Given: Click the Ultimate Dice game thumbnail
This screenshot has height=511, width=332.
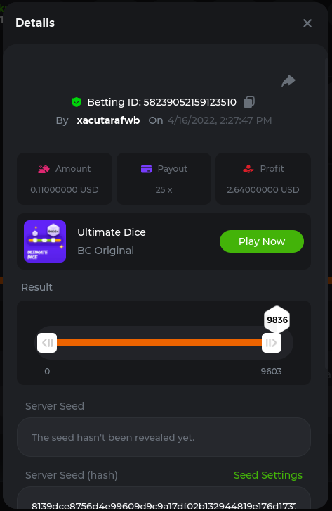Looking at the screenshot, I should pos(45,241).
